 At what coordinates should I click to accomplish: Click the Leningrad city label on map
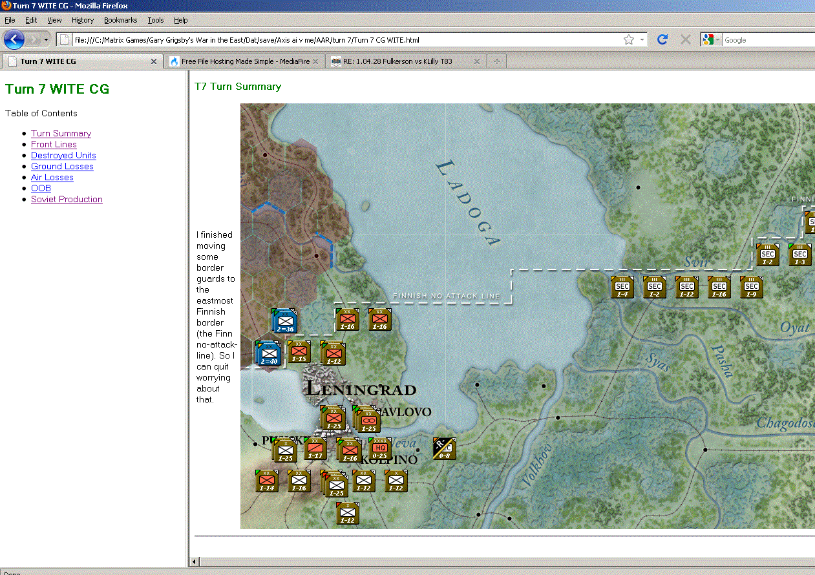(x=361, y=389)
